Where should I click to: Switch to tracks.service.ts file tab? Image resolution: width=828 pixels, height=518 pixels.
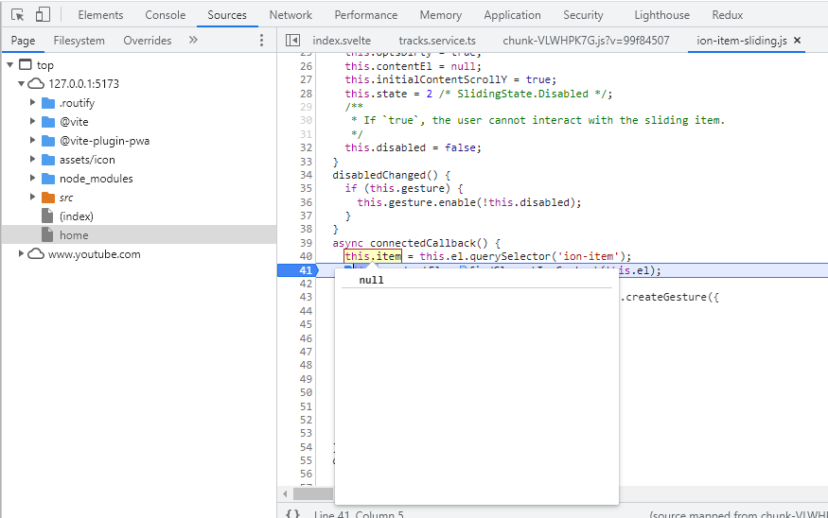click(437, 41)
